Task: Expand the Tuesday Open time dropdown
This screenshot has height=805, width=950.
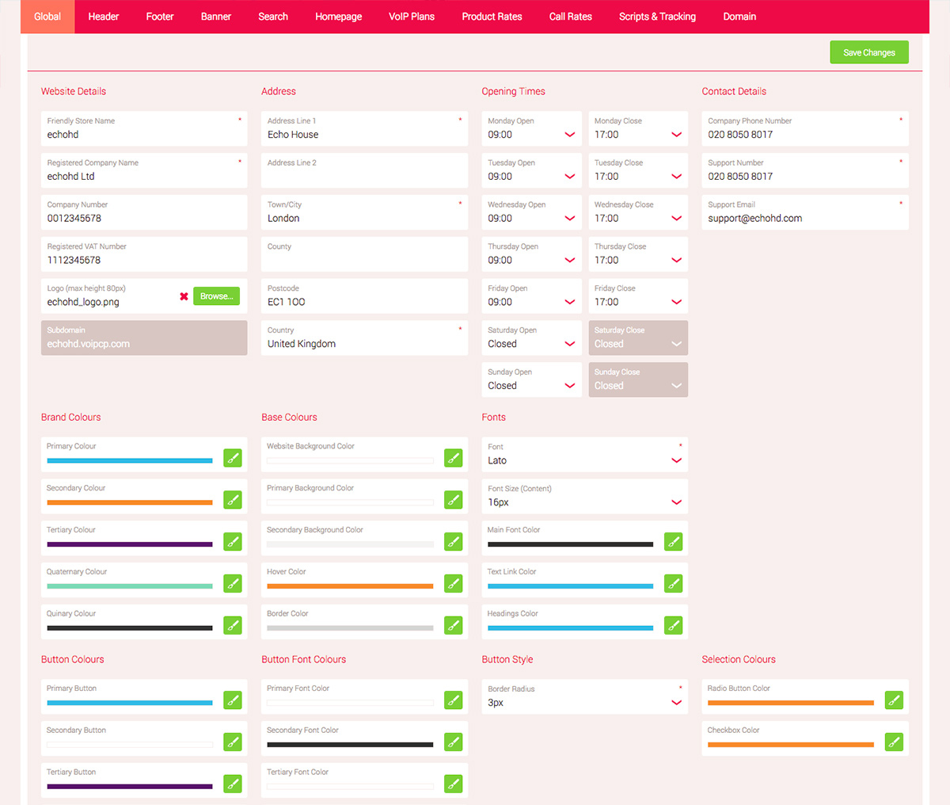Action: (x=531, y=170)
